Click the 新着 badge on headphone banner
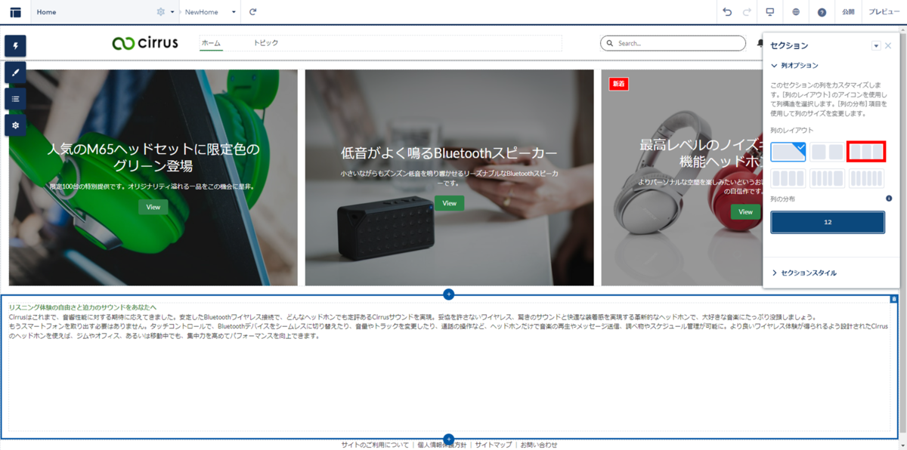Viewport: 907px width, 450px height. [618, 84]
